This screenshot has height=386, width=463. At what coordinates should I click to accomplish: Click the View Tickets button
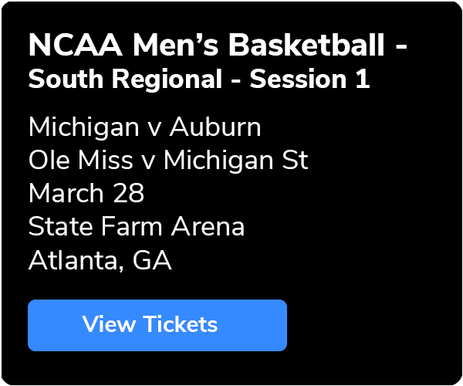pyautogui.click(x=157, y=325)
